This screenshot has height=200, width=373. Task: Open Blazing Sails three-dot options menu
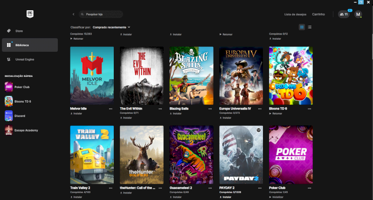coord(210,109)
